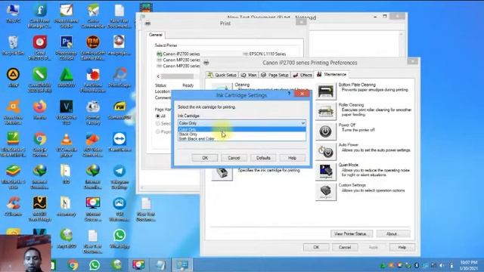
Task: Confirm Ink Cartridge Settings with OK
Action: [x=205, y=158]
